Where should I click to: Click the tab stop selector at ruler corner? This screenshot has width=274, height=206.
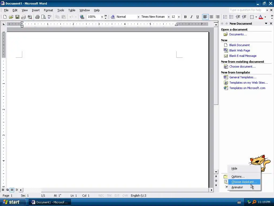pyautogui.click(x=4, y=24)
